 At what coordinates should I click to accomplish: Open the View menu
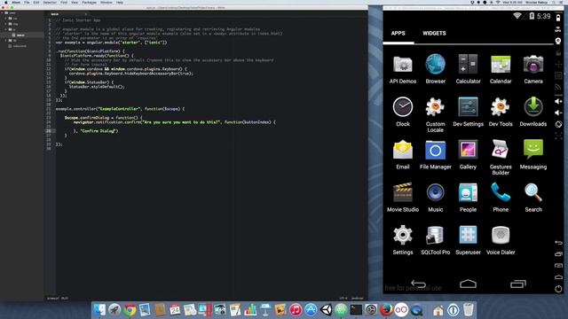pyautogui.click(x=75, y=3)
